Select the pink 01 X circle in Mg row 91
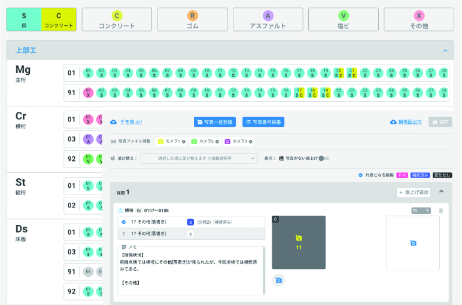 pos(88,93)
